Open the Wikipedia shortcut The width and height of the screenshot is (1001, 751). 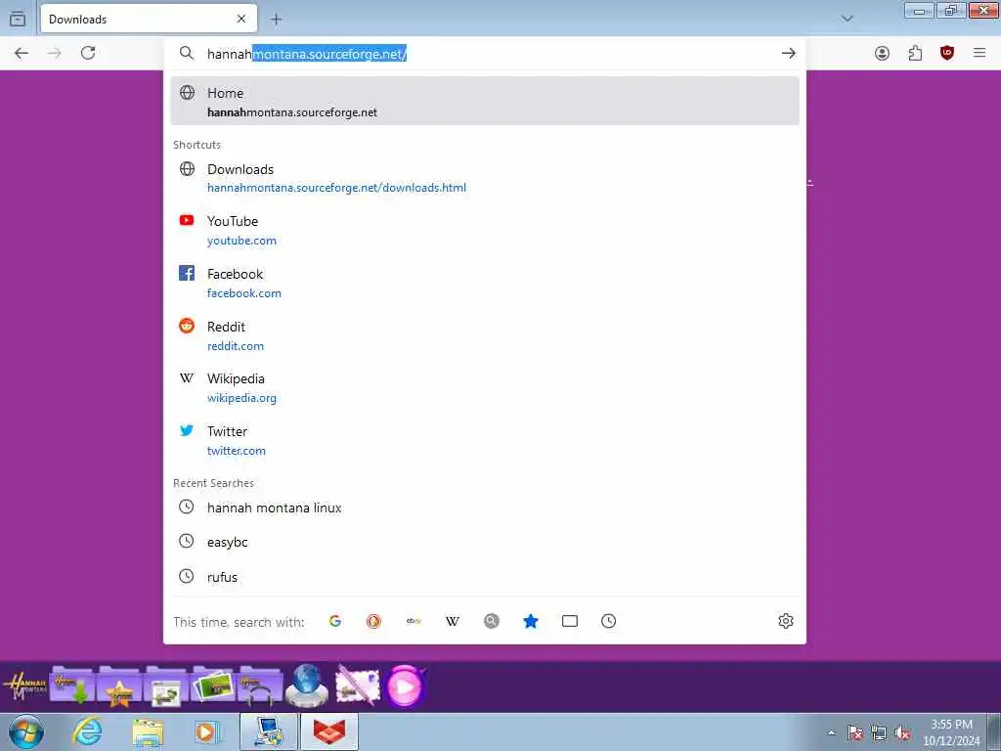tap(485, 387)
